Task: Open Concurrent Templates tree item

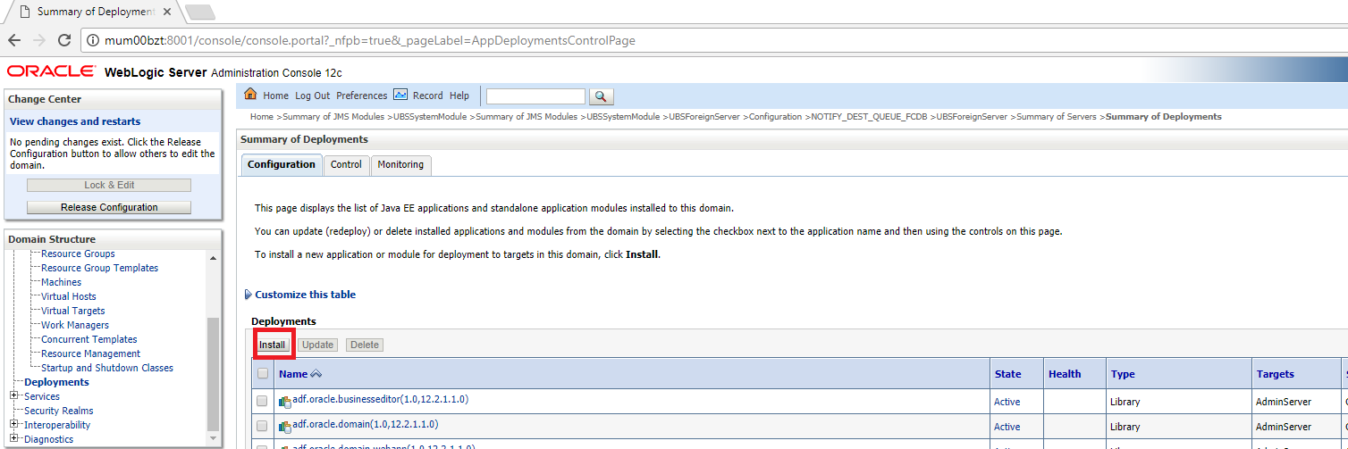Action: [89, 339]
